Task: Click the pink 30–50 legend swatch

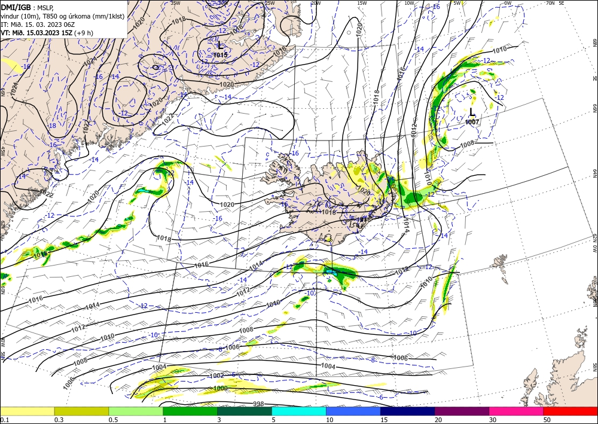Action: [517, 411]
